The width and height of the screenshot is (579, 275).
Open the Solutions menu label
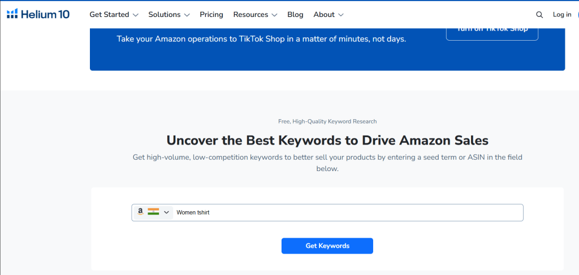165,15
